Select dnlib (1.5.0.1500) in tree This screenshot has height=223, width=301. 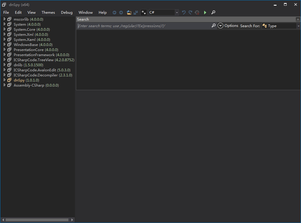pos(28,65)
